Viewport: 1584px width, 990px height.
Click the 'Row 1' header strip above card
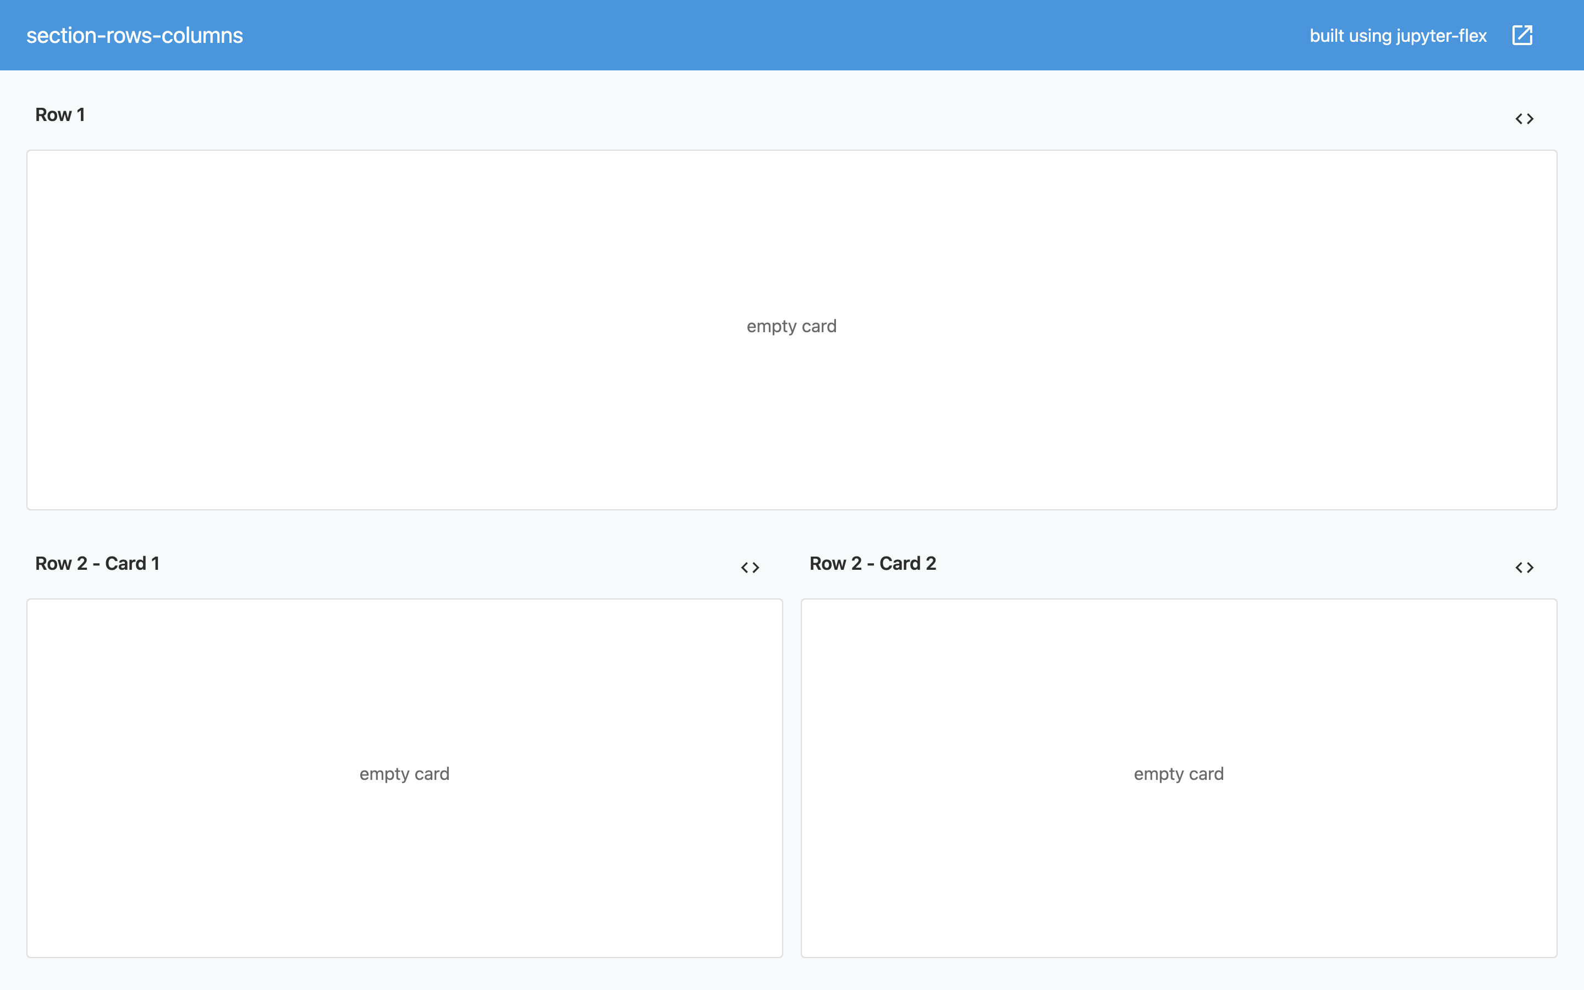click(785, 116)
